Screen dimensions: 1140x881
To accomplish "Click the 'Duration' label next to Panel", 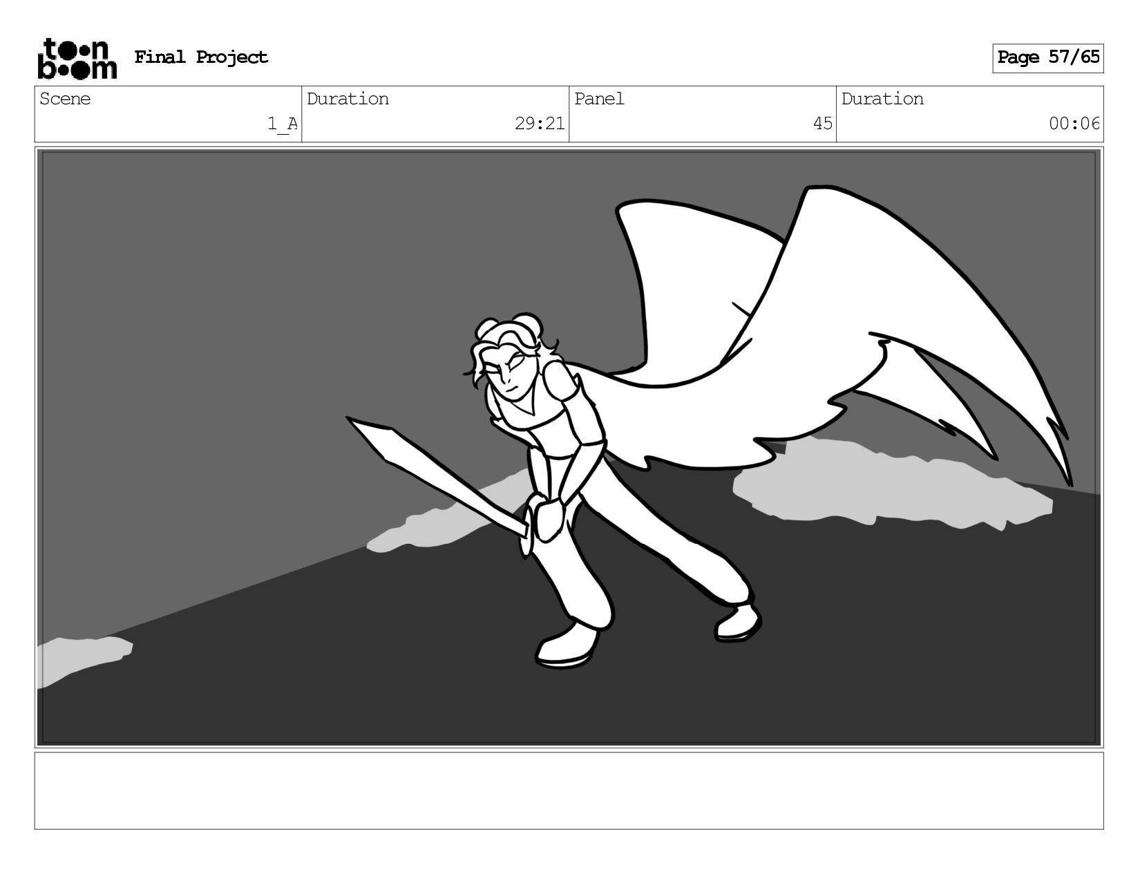I will pos(882,99).
